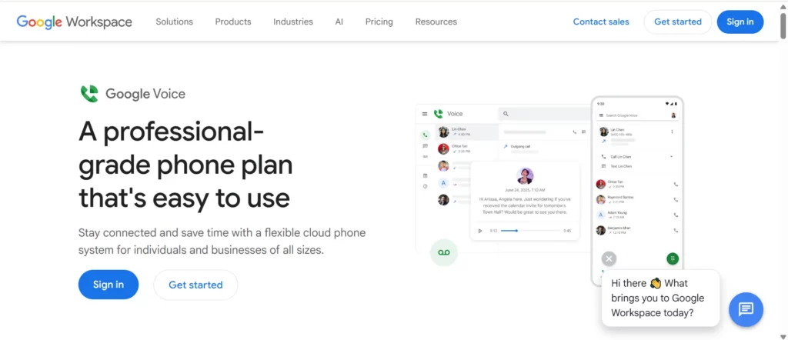Viewport: 788px width, 340px height.
Task: Click the "A professional-grade phone plan" headline
Action: pyautogui.click(x=185, y=165)
